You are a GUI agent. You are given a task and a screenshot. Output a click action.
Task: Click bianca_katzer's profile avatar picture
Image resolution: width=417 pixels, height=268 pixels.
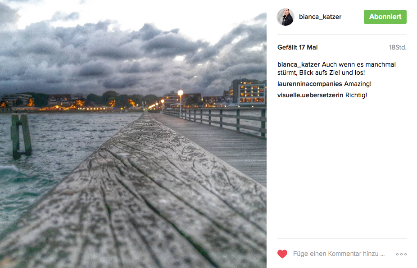[x=286, y=17]
